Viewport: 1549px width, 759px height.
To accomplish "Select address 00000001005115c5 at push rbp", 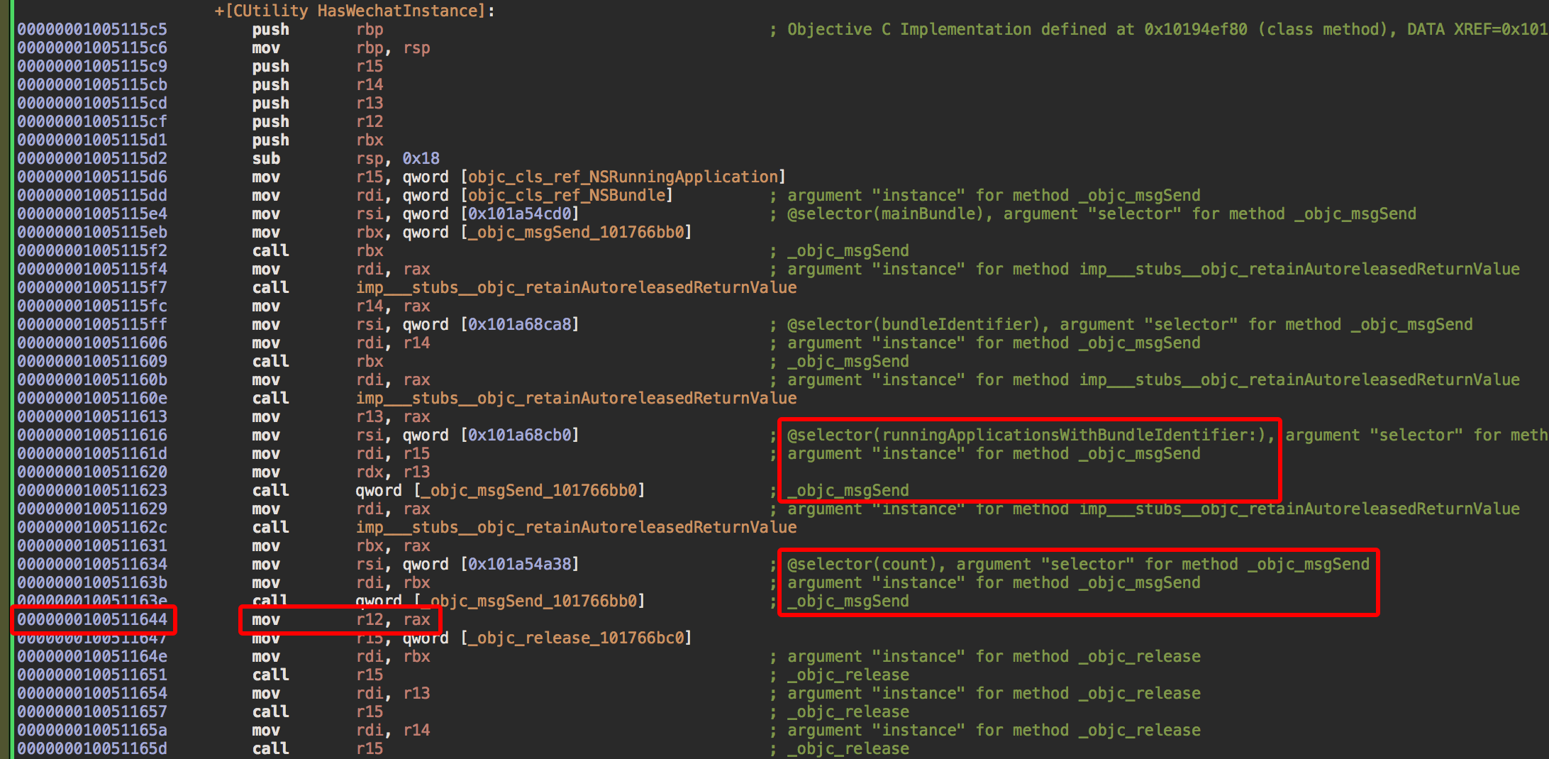I will (x=92, y=29).
